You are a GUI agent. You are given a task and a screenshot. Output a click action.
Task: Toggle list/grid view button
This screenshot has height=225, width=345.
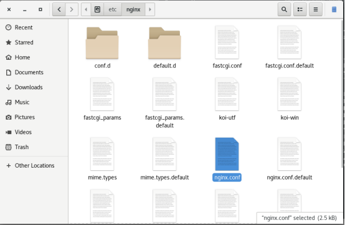(300, 9)
